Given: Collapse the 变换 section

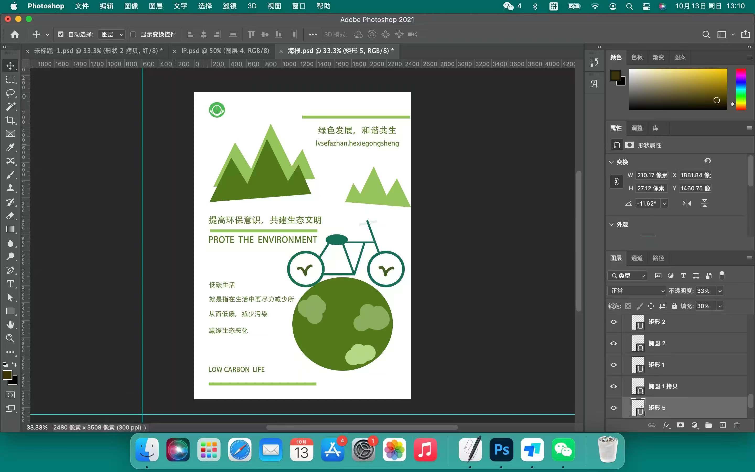Looking at the screenshot, I should coord(611,162).
